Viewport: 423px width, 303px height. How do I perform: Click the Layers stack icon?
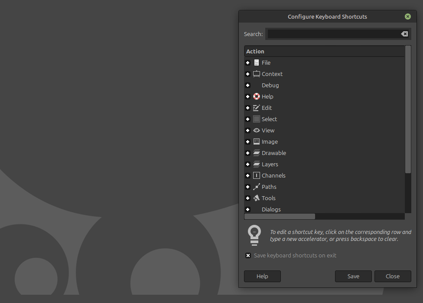(256, 165)
